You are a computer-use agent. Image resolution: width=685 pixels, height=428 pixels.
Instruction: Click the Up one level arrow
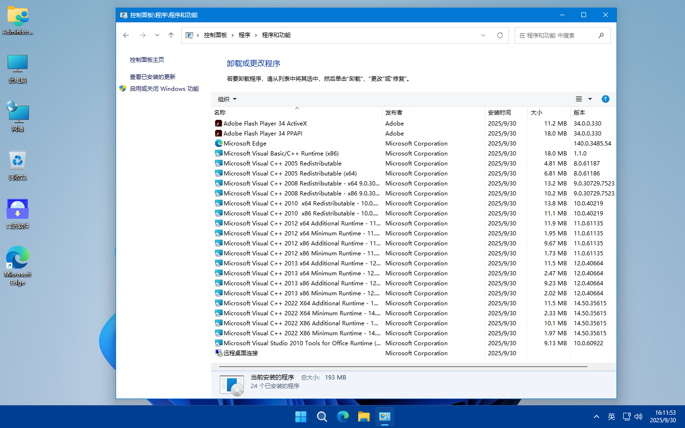(x=171, y=35)
